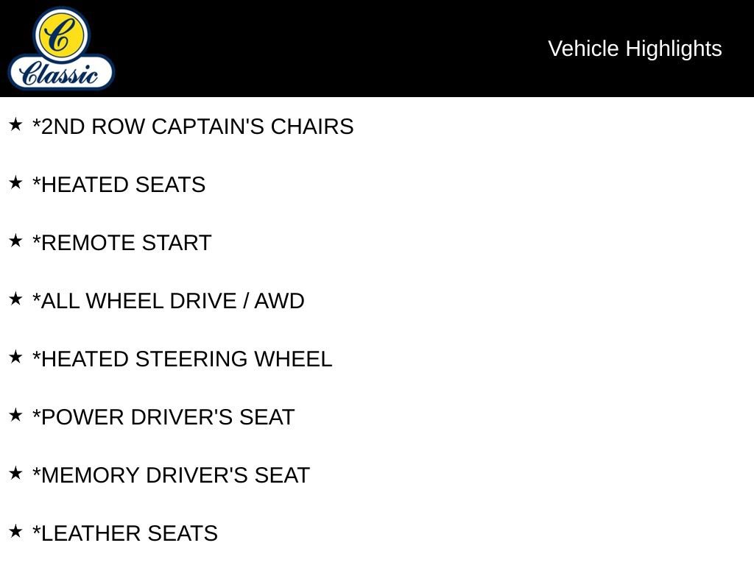Image resolution: width=754 pixels, height=565 pixels.
Task: Click the yellow circle C emblem
Action: pos(61,35)
